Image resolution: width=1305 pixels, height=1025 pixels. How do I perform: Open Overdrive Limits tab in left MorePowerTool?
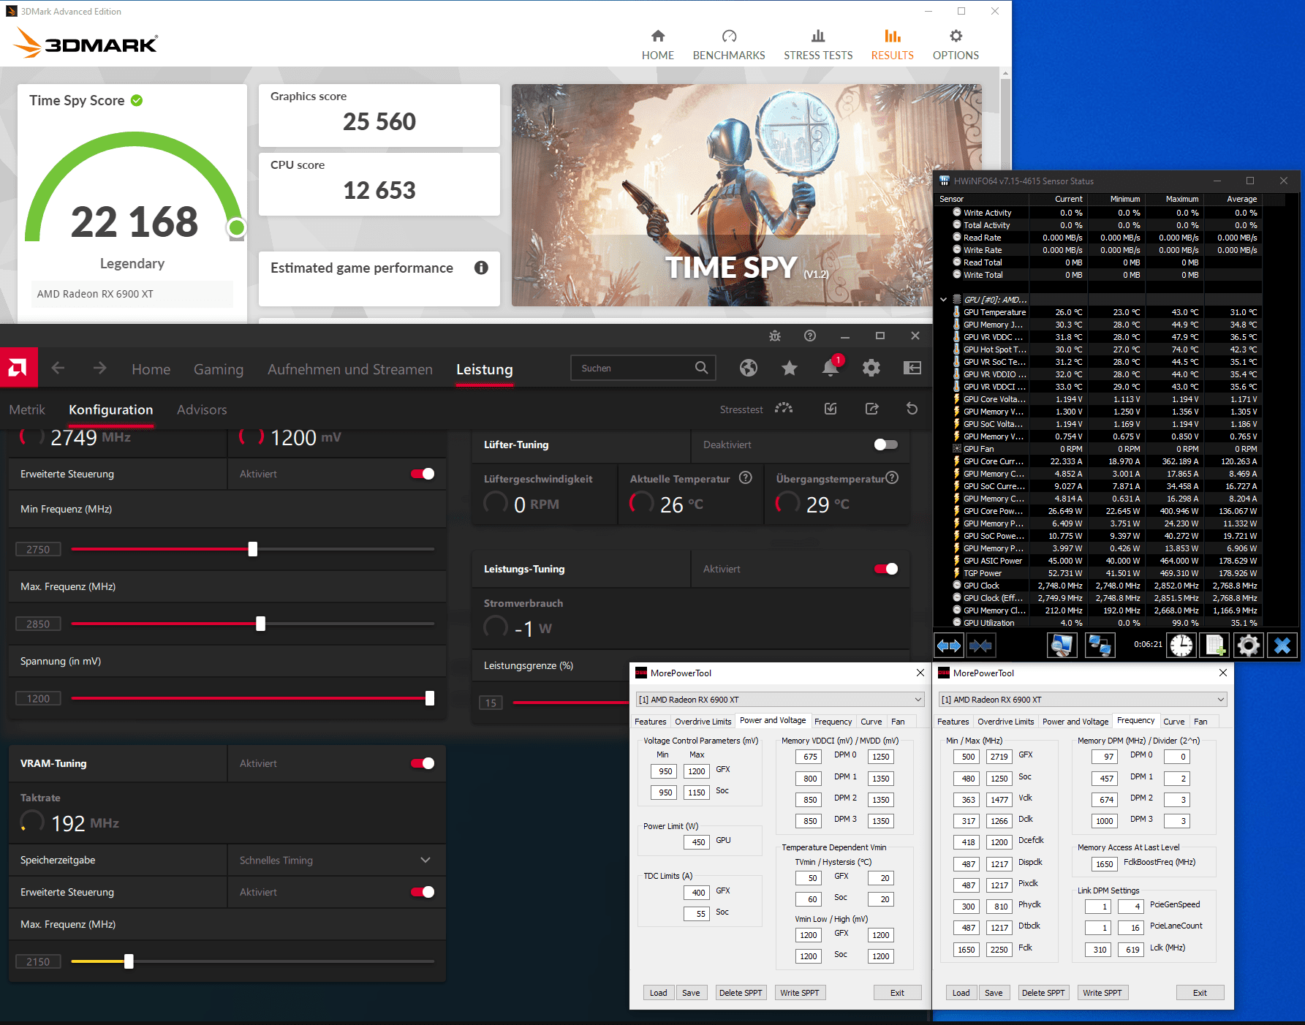703,722
